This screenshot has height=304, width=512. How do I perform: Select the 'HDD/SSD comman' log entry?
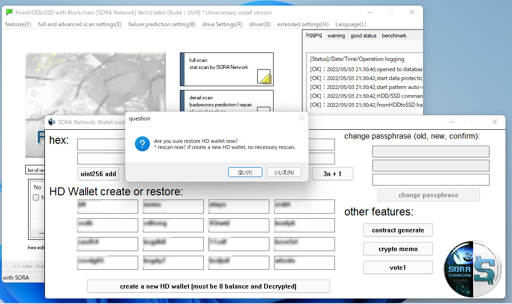click(366, 96)
